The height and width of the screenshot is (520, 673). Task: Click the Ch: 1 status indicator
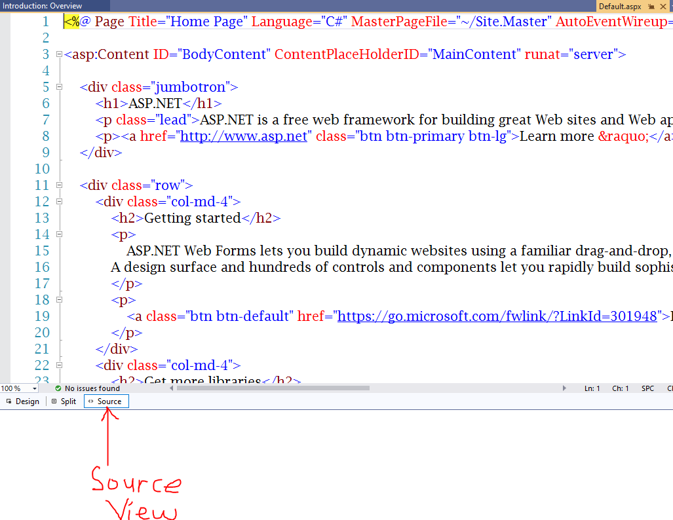tap(620, 388)
